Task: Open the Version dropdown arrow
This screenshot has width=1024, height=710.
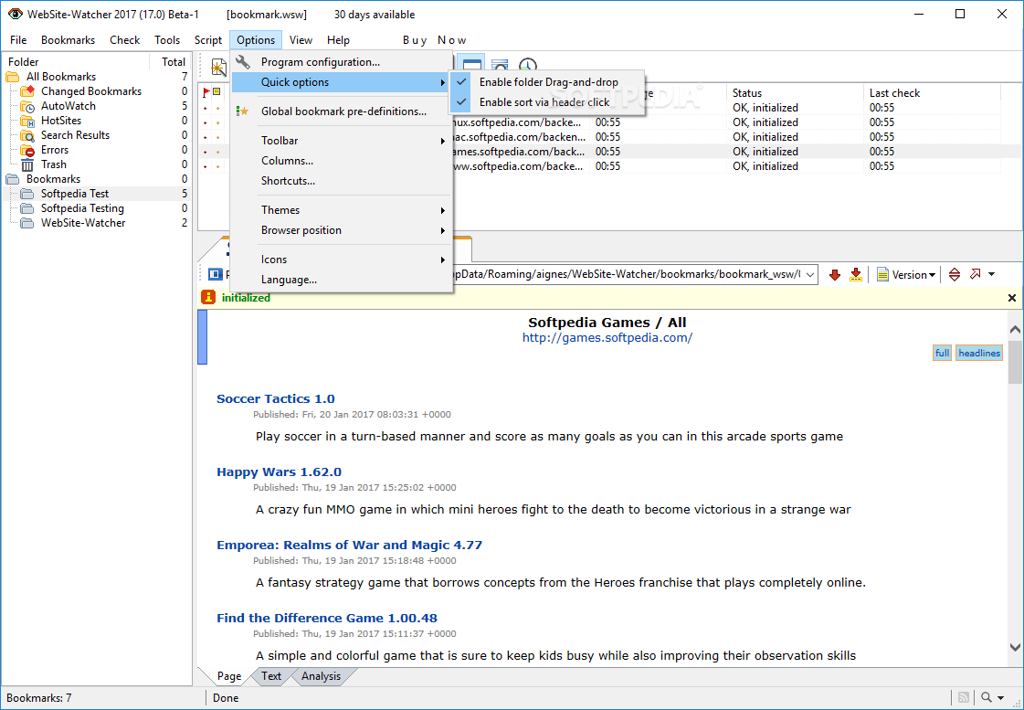Action: click(x=932, y=275)
